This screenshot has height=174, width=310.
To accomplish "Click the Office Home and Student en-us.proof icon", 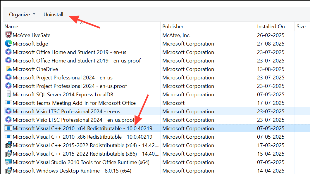I will 8,60.
